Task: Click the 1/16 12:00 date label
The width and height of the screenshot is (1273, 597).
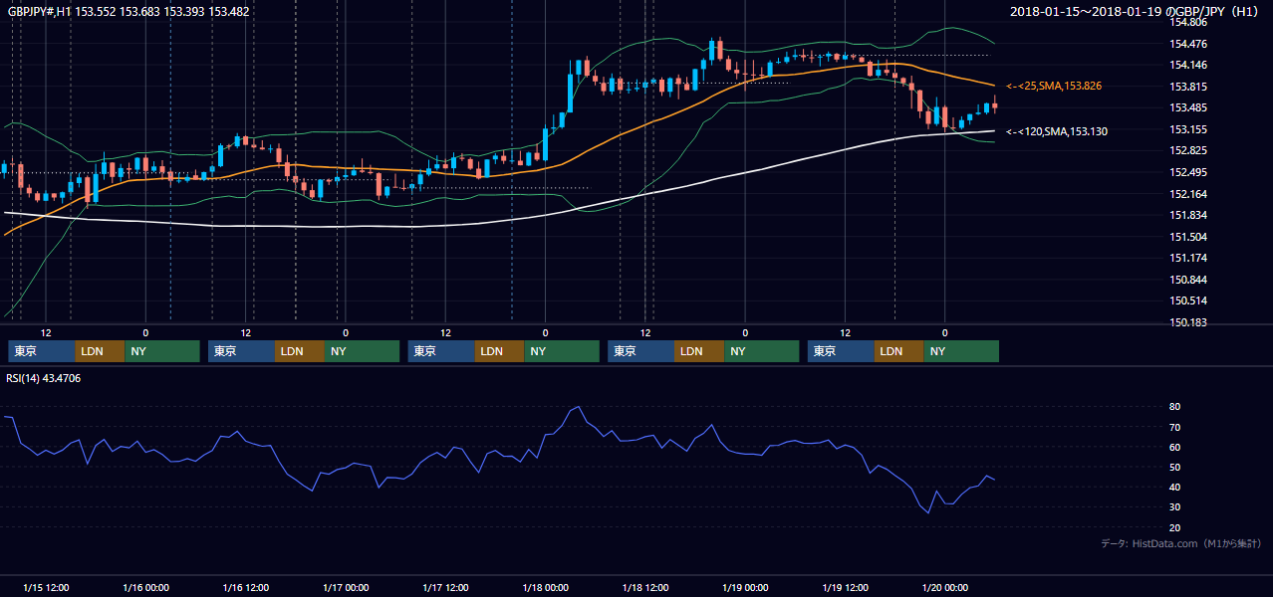Action: (246, 587)
